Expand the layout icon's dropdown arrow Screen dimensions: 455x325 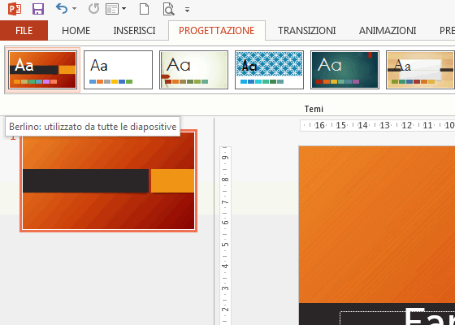point(124,9)
